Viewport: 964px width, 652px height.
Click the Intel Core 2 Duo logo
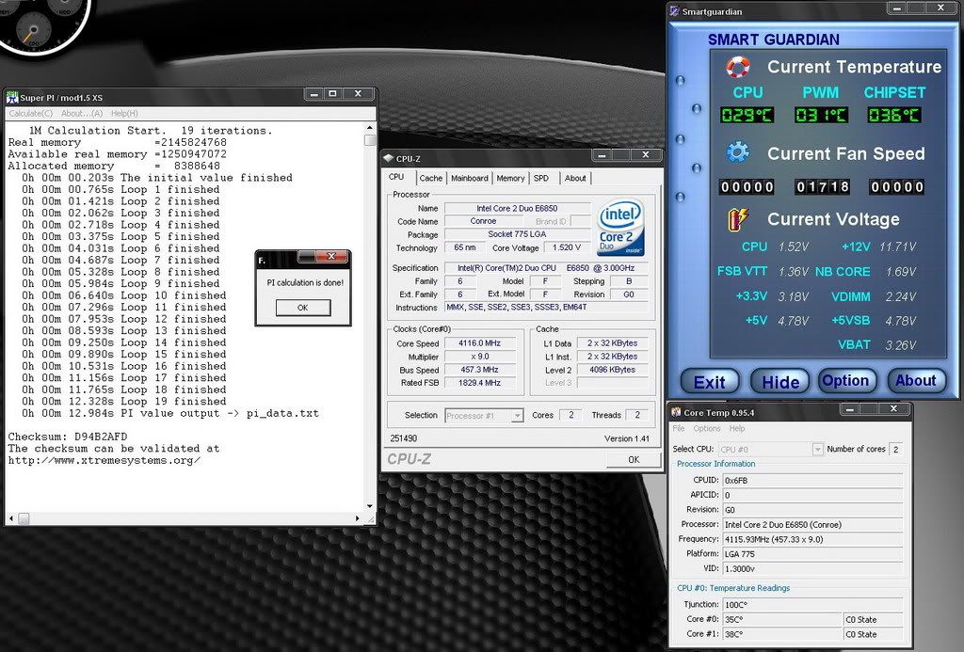(x=621, y=227)
